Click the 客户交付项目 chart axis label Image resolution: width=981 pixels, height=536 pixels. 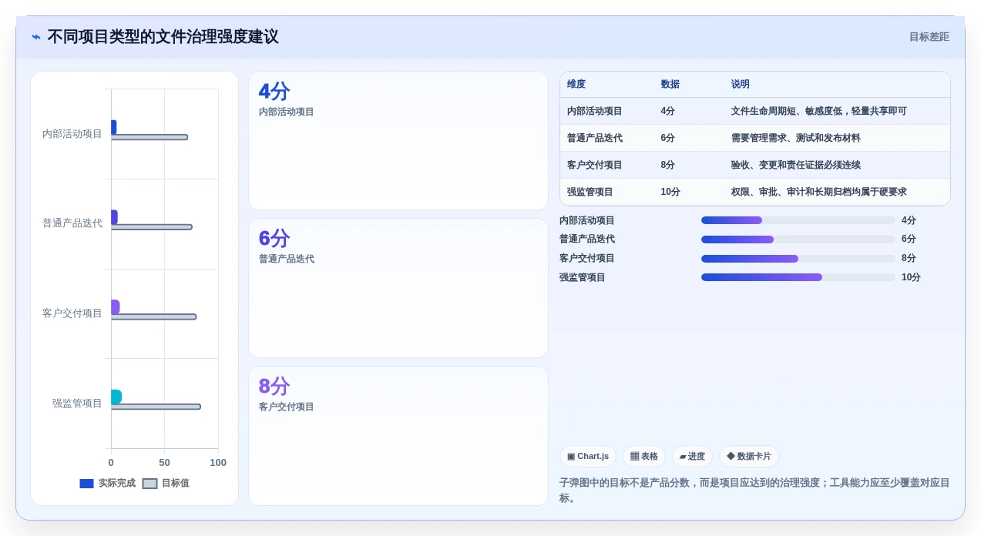click(72, 313)
